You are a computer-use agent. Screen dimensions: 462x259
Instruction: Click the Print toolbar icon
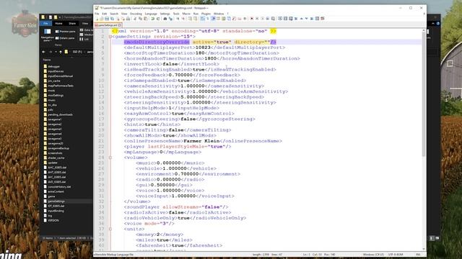pos(128,19)
